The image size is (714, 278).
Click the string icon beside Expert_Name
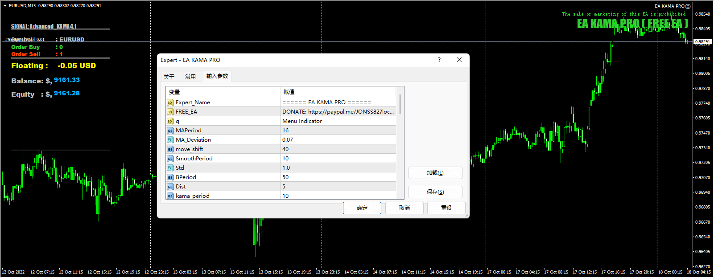point(170,102)
